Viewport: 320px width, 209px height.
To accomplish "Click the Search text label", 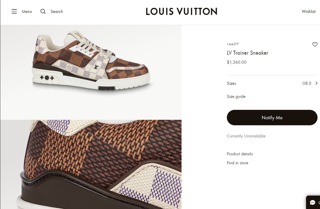I will click(x=57, y=11).
